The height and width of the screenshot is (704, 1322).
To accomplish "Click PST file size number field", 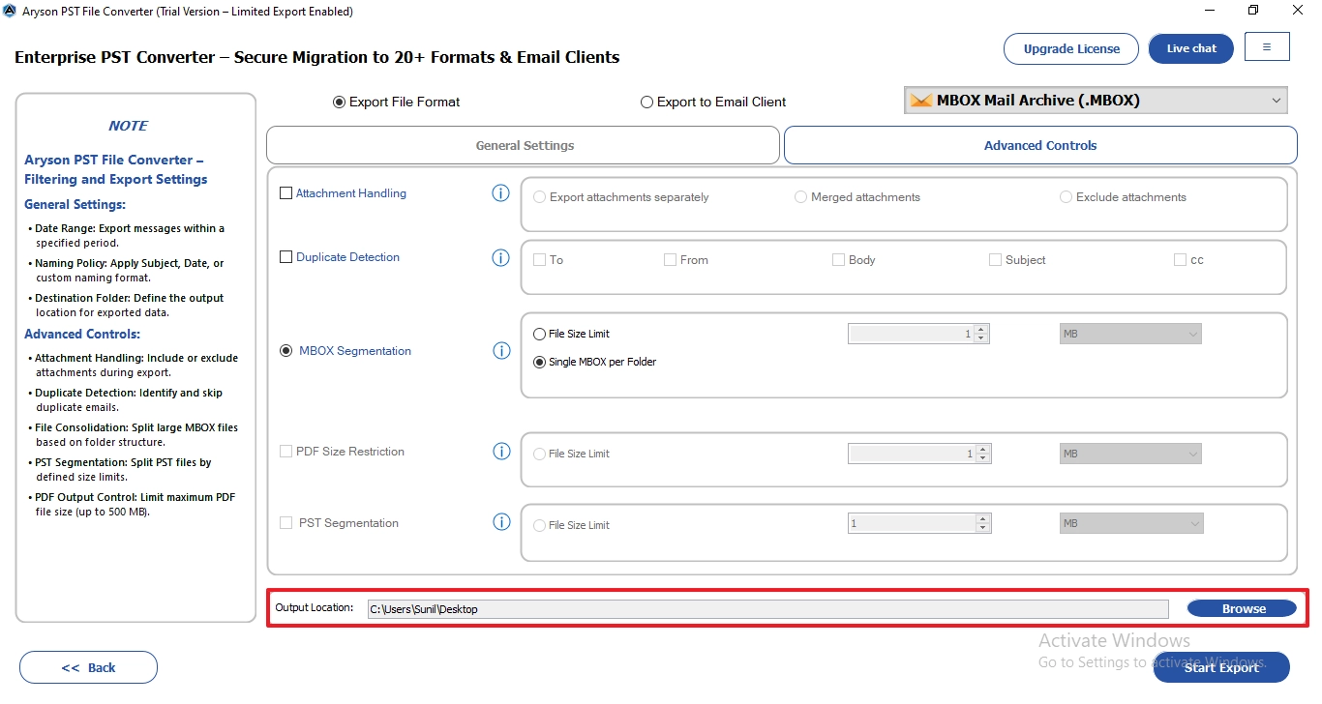I will click(913, 523).
